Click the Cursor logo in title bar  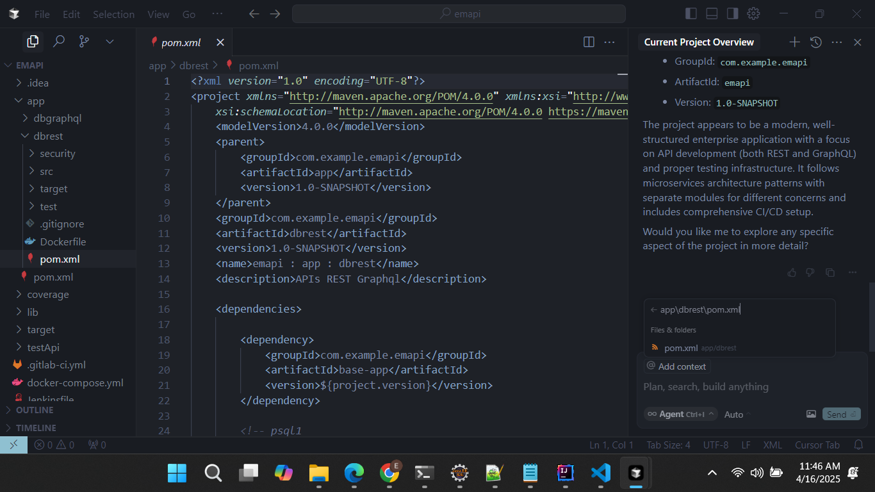point(14,13)
